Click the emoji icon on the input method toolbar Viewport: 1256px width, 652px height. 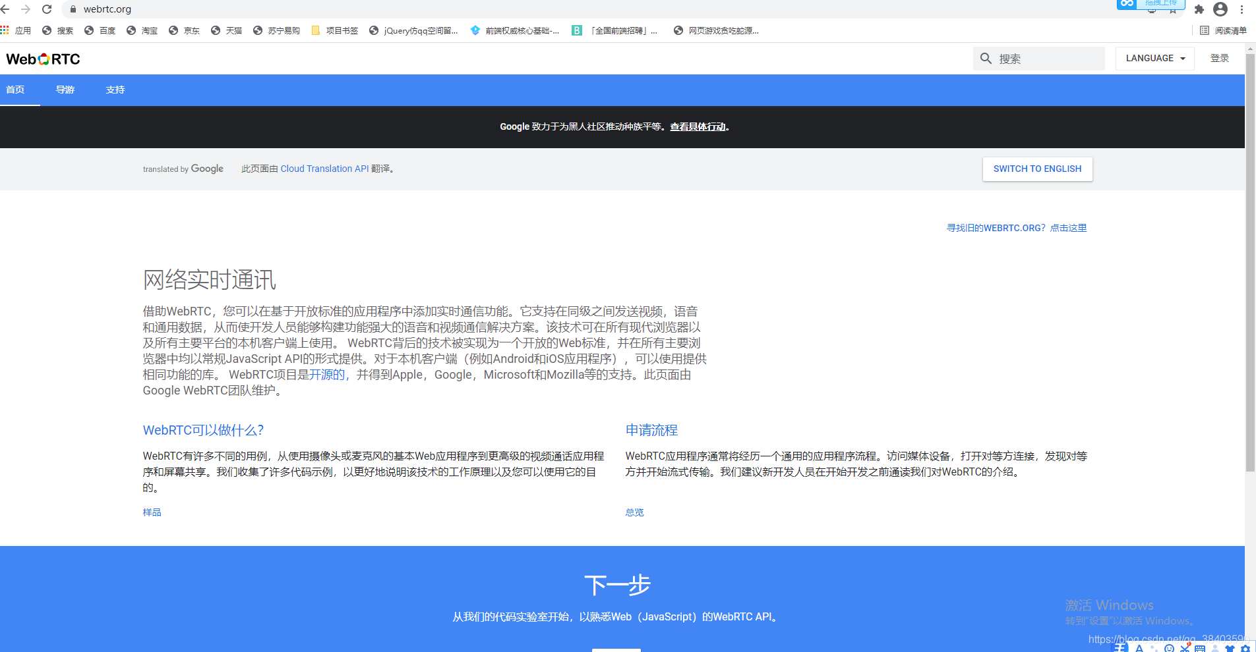coord(1169,649)
